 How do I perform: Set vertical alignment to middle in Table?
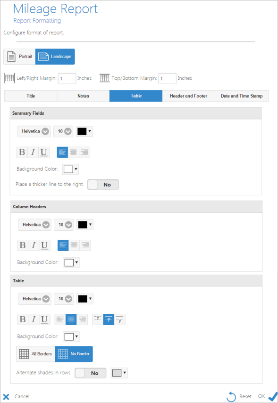[109, 319]
